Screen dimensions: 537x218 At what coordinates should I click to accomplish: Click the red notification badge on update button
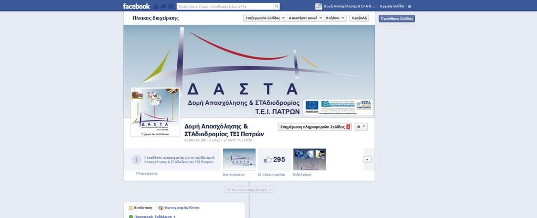348,127
